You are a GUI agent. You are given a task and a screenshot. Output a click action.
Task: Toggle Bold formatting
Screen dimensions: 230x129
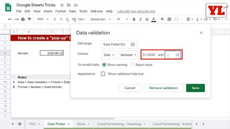pyautogui.click(x=134, y=19)
